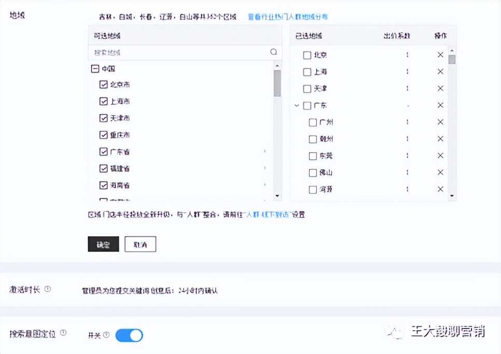Image resolution: width=501 pixels, height=354 pixels.
Task: Collapse 广东 in the selected regions list
Action: point(297,105)
